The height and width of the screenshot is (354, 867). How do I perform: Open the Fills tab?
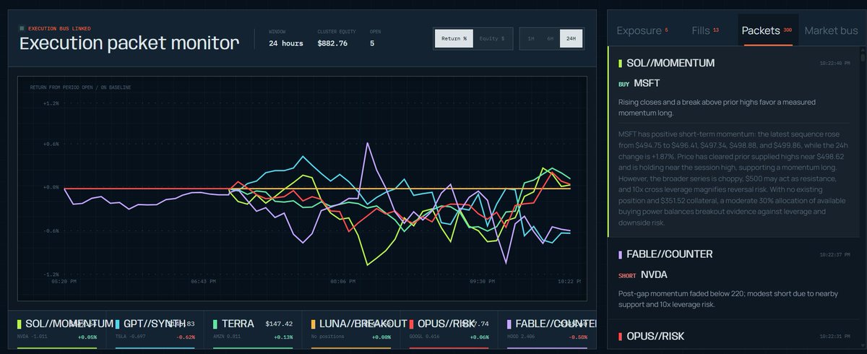tap(705, 30)
